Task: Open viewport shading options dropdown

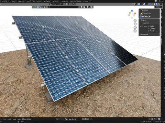Action: (x=161, y=4)
